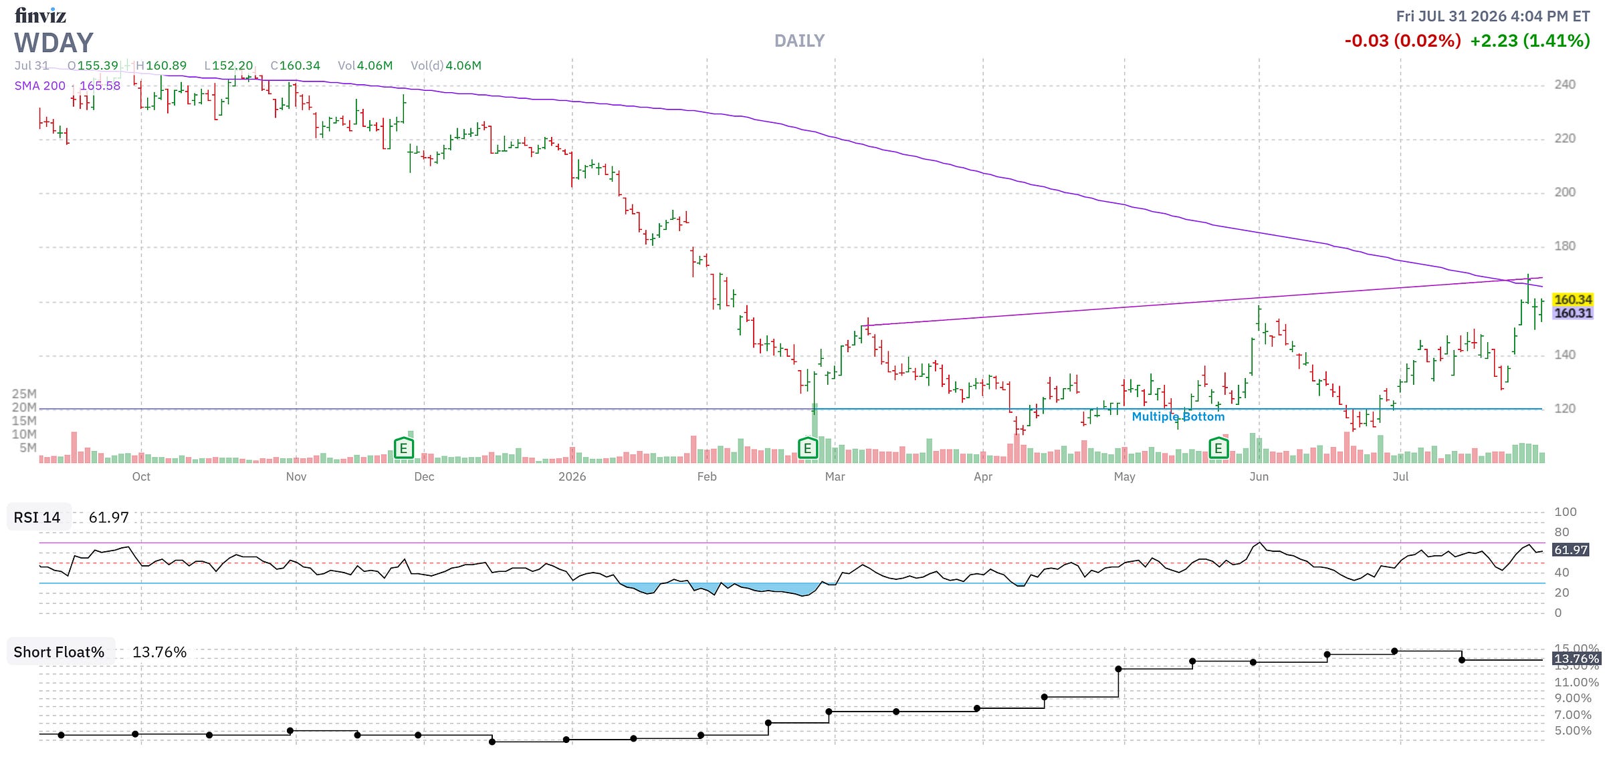The width and height of the screenshot is (1605, 765).
Task: Click the Vol(d) 4.06M value
Action: click(x=446, y=65)
